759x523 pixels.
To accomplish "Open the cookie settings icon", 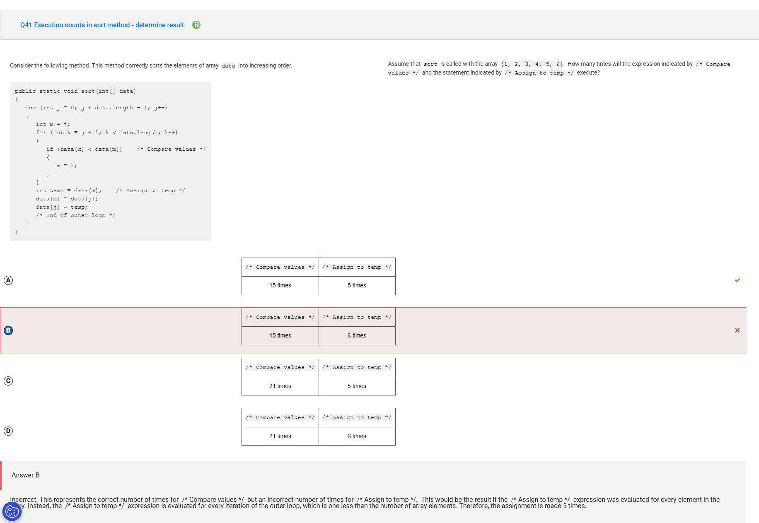I will coord(12,512).
